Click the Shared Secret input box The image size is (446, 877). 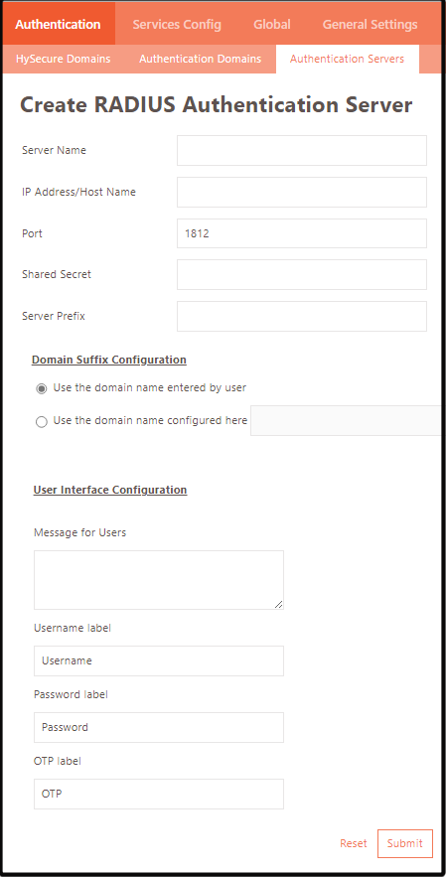pyautogui.click(x=302, y=275)
